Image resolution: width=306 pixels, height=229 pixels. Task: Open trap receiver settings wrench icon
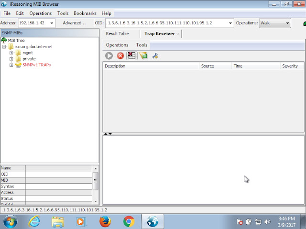155,56
